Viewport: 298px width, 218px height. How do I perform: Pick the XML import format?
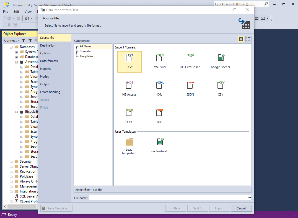[160, 87]
